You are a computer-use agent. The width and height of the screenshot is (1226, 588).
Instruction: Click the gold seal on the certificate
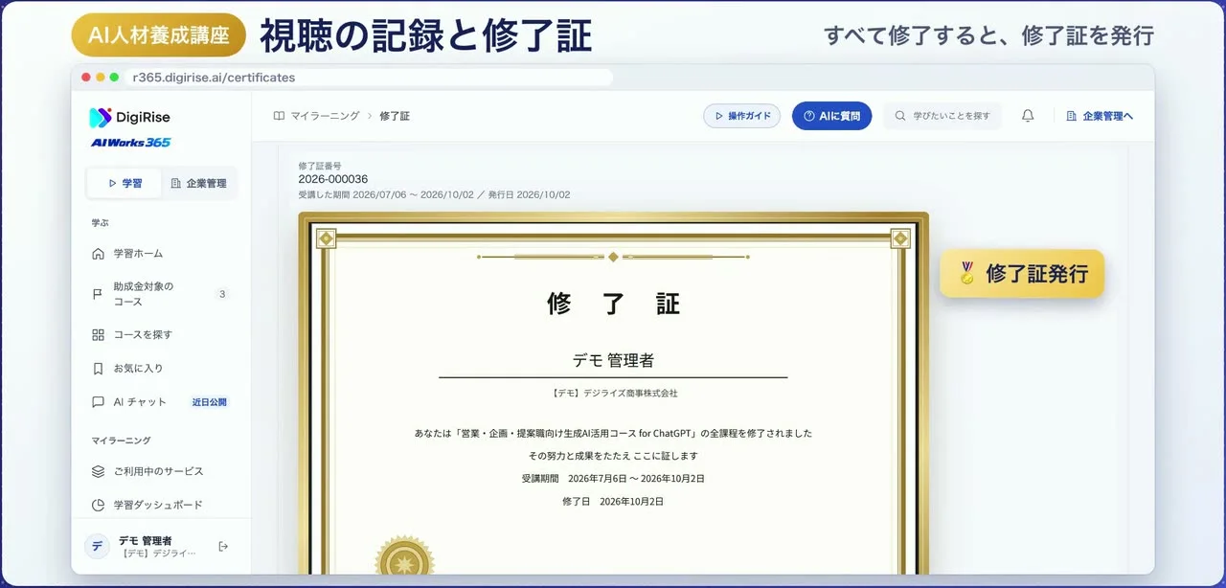404,556
